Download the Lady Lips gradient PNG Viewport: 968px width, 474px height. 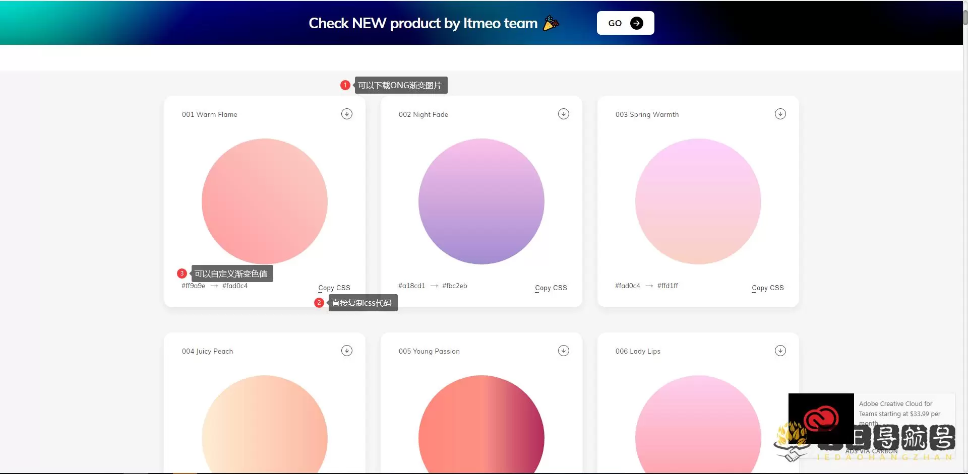780,351
